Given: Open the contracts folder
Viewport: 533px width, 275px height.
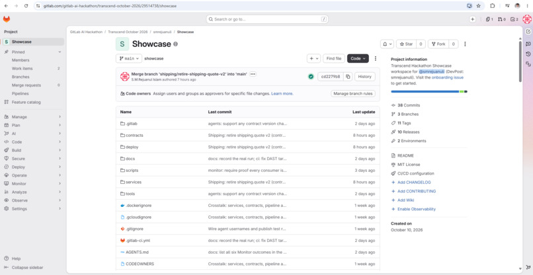Looking at the screenshot, I should [134, 136].
